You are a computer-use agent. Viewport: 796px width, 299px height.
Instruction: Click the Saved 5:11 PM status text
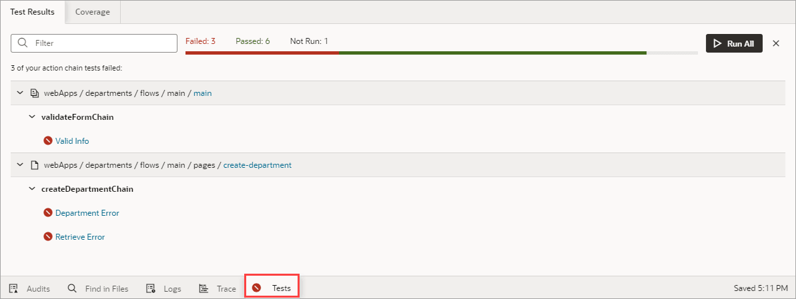761,288
